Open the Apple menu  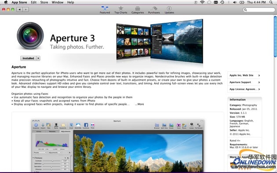pyautogui.click(x=6, y=2)
